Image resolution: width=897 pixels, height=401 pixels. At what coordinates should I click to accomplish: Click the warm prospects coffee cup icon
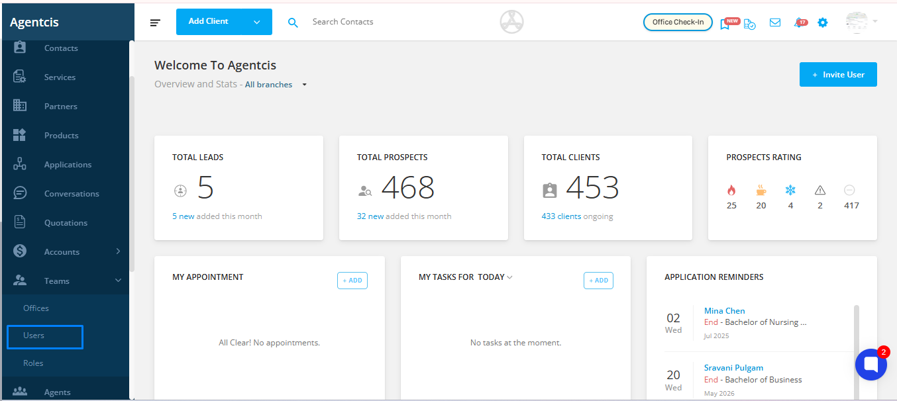point(761,191)
